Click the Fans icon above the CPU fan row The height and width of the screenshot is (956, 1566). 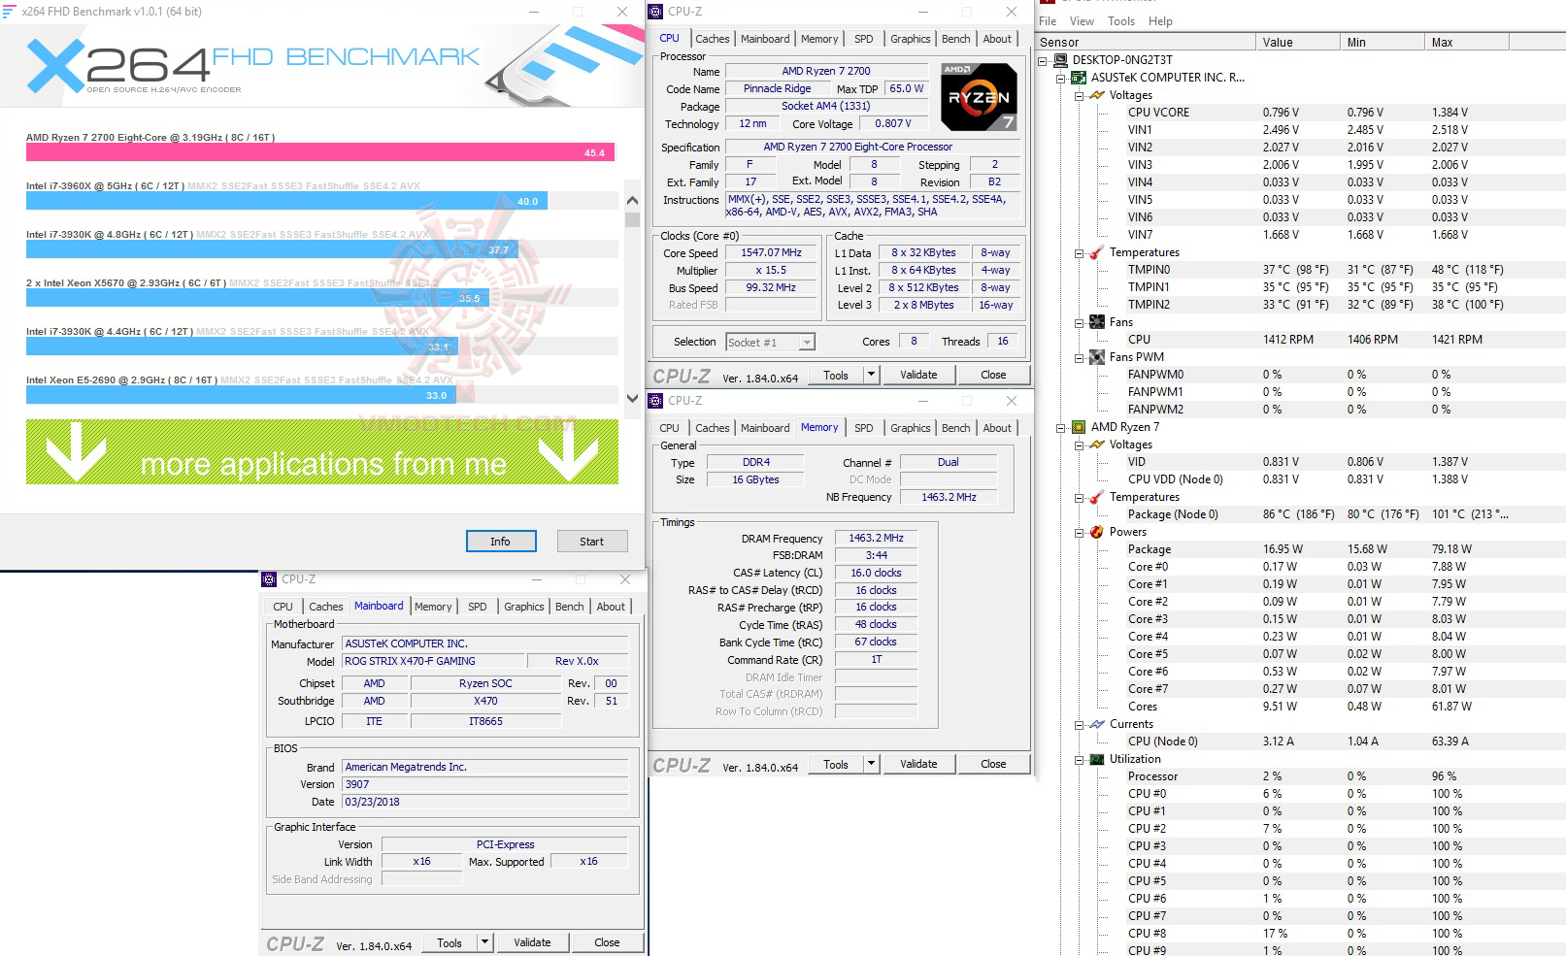(x=1097, y=322)
